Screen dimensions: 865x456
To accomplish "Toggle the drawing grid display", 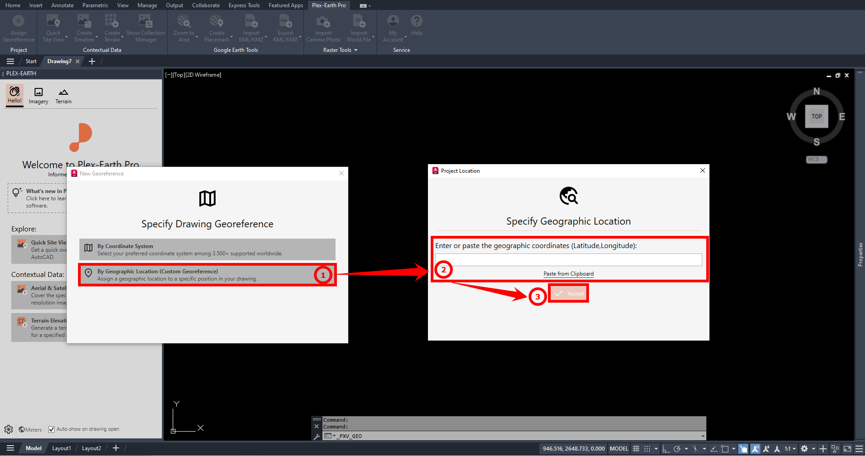I will pos(636,449).
